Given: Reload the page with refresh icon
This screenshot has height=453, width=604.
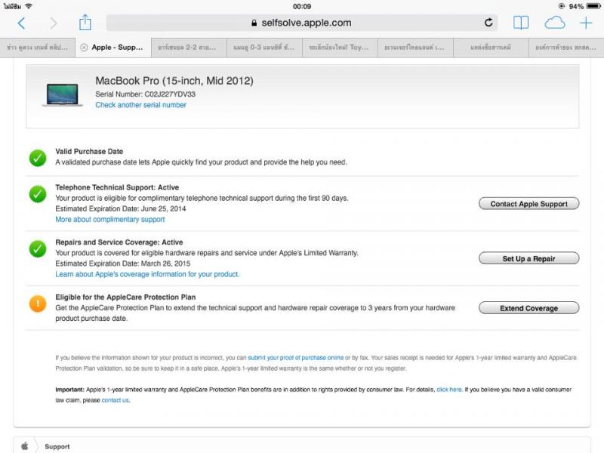Looking at the screenshot, I should click(488, 23).
